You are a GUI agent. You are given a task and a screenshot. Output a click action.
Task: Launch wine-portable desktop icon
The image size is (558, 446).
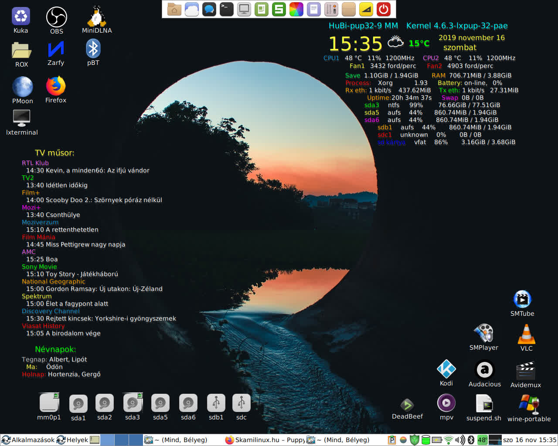(x=529, y=404)
